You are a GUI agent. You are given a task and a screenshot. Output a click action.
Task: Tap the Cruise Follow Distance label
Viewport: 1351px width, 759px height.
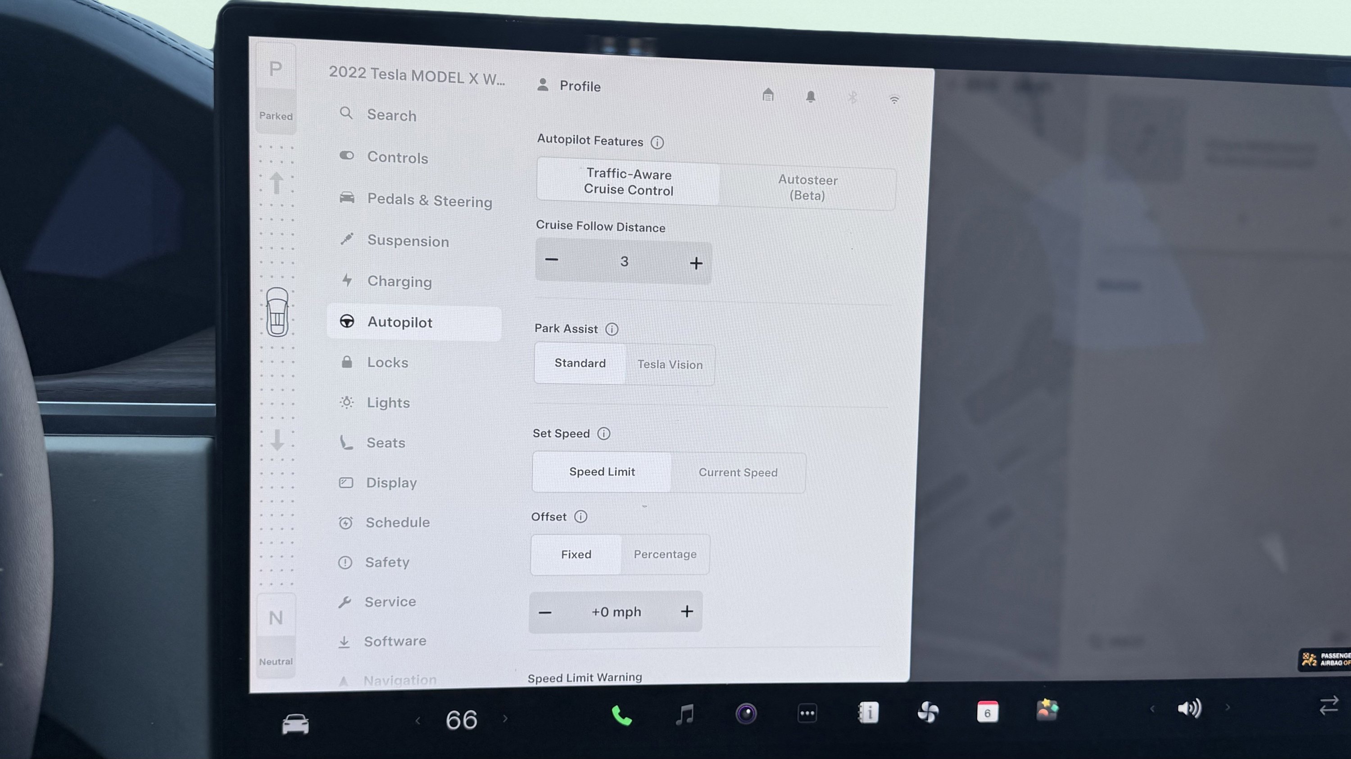point(600,226)
